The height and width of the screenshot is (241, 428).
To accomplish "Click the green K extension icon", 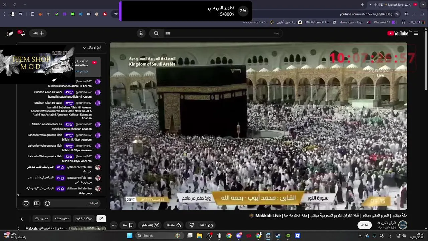I will 73,14.
